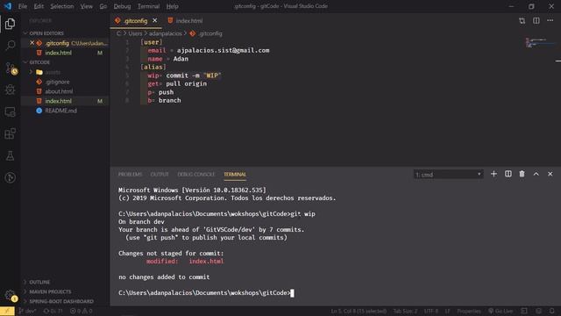Close .gitconfig in Open Editors list

32,43
